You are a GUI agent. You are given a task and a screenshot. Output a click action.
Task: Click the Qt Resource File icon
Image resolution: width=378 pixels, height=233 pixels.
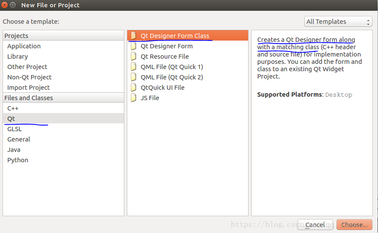(x=133, y=57)
